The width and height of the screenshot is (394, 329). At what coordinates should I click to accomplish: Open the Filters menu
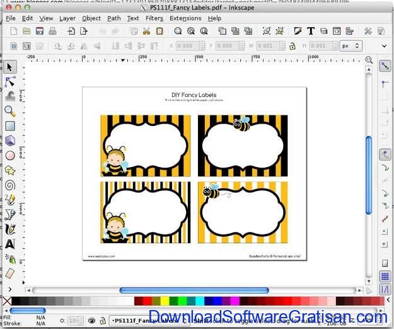coord(154,18)
